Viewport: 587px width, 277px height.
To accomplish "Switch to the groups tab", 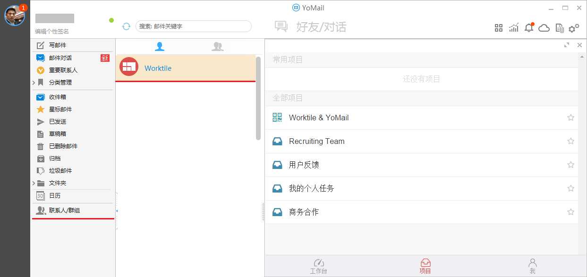I will click(218, 46).
